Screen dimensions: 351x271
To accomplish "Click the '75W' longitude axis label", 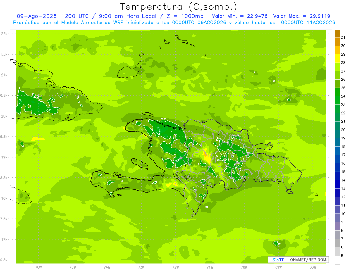I will pyautogui.click(x=73, y=267).
